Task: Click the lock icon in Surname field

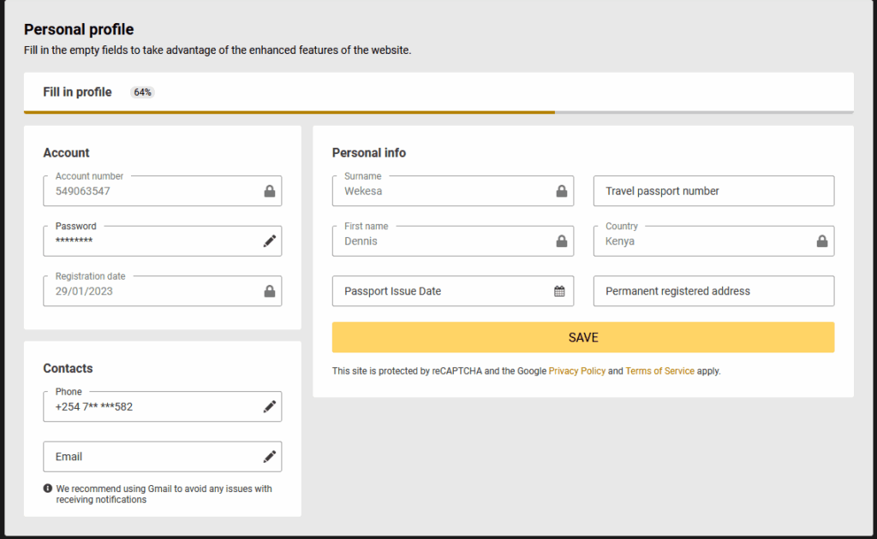Action: pos(562,192)
